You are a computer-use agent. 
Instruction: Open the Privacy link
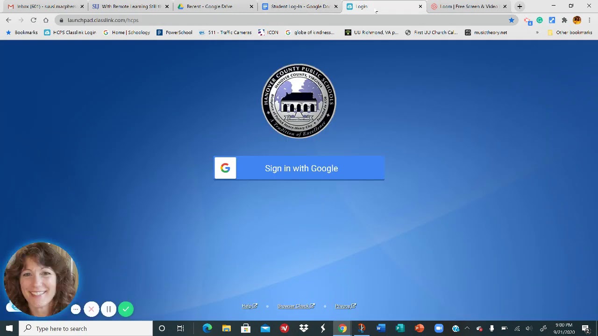tap(345, 306)
